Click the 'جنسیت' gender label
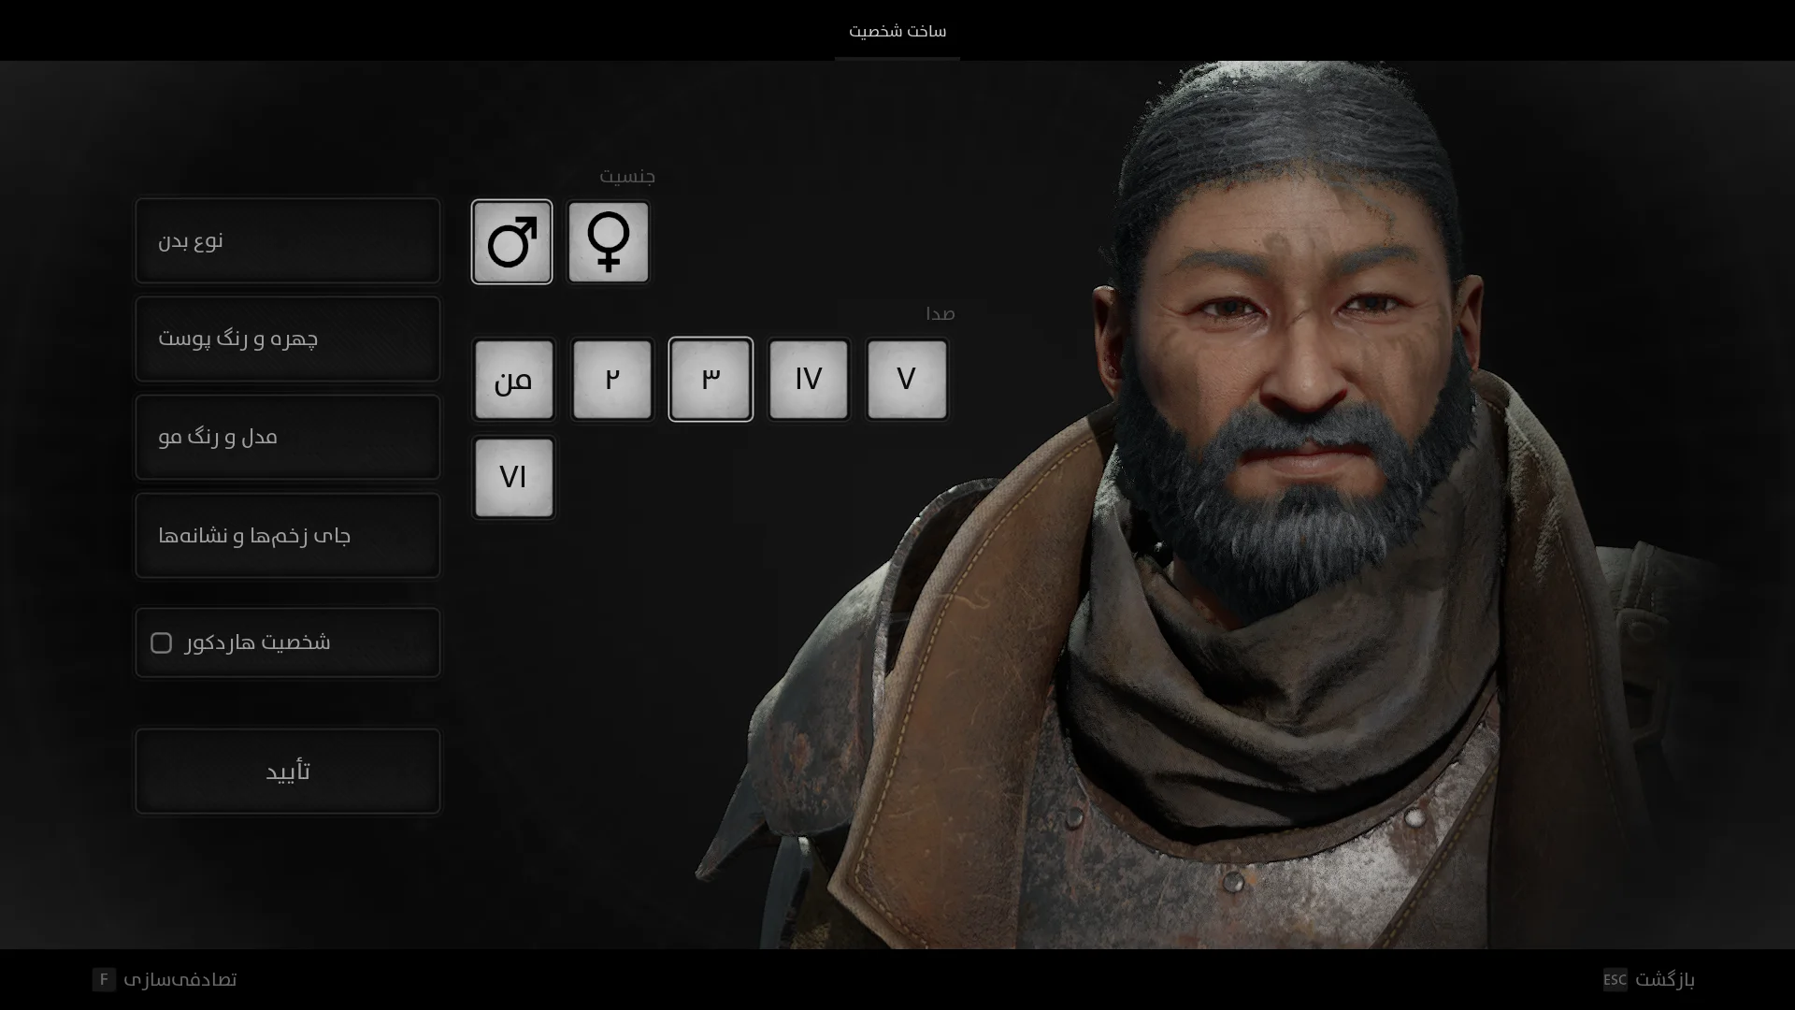 pyautogui.click(x=627, y=176)
